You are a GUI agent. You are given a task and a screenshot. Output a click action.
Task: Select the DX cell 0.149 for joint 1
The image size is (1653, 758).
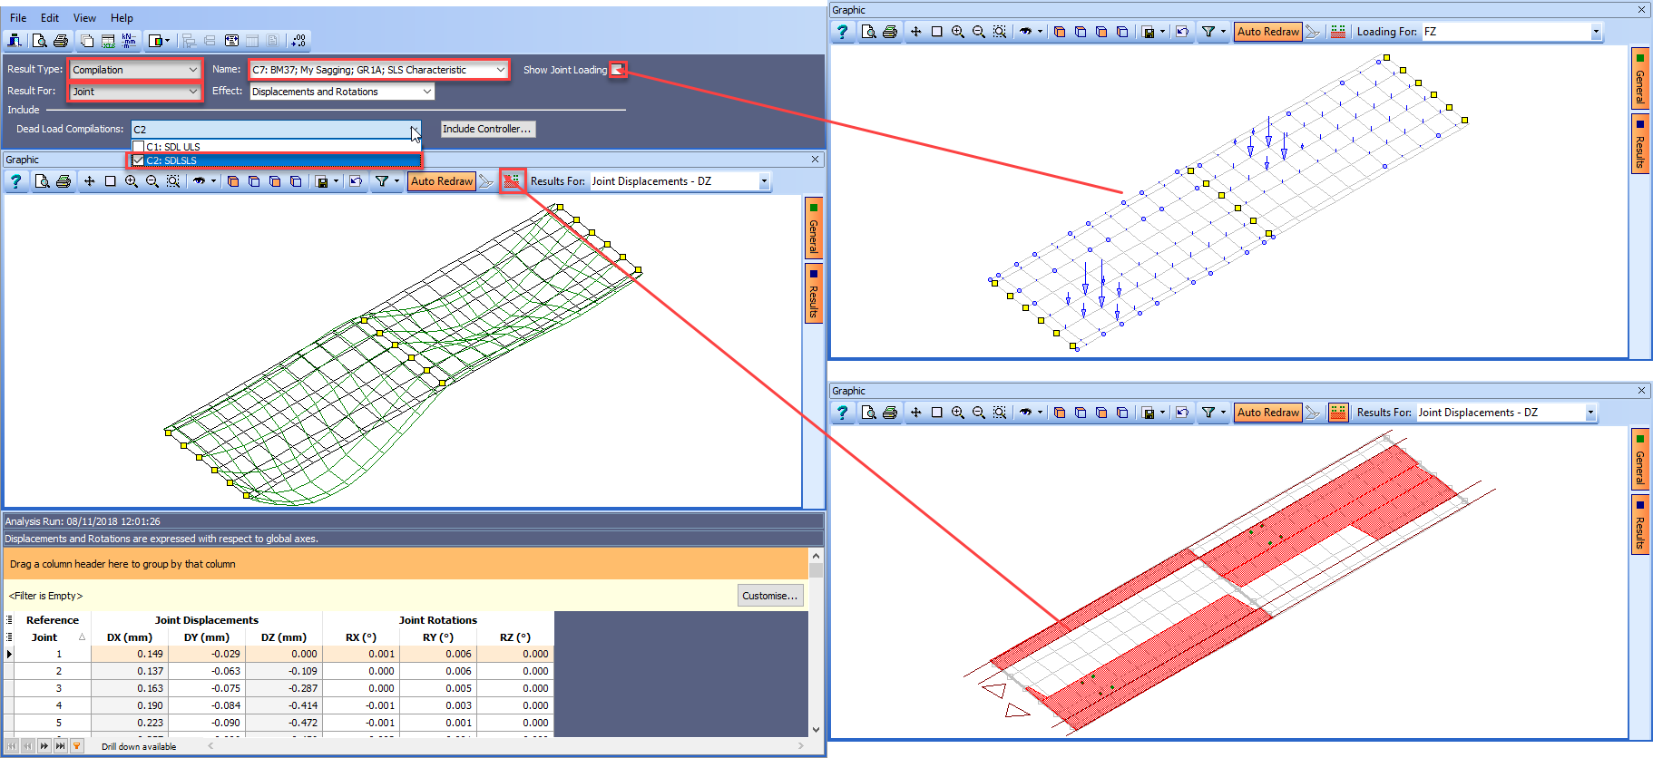pyautogui.click(x=130, y=654)
